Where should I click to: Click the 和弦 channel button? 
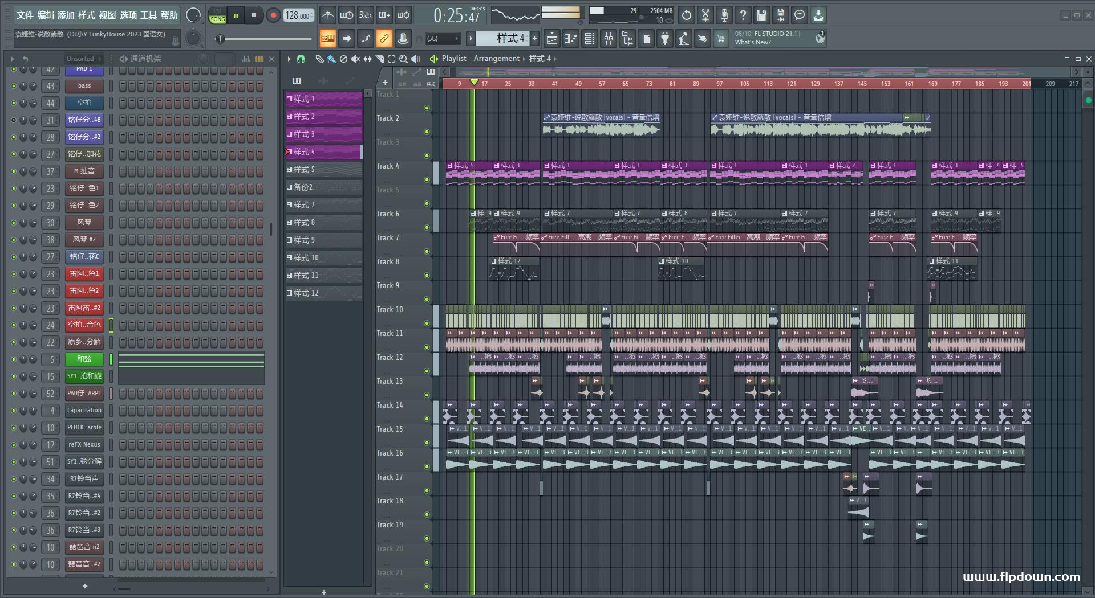coord(84,359)
